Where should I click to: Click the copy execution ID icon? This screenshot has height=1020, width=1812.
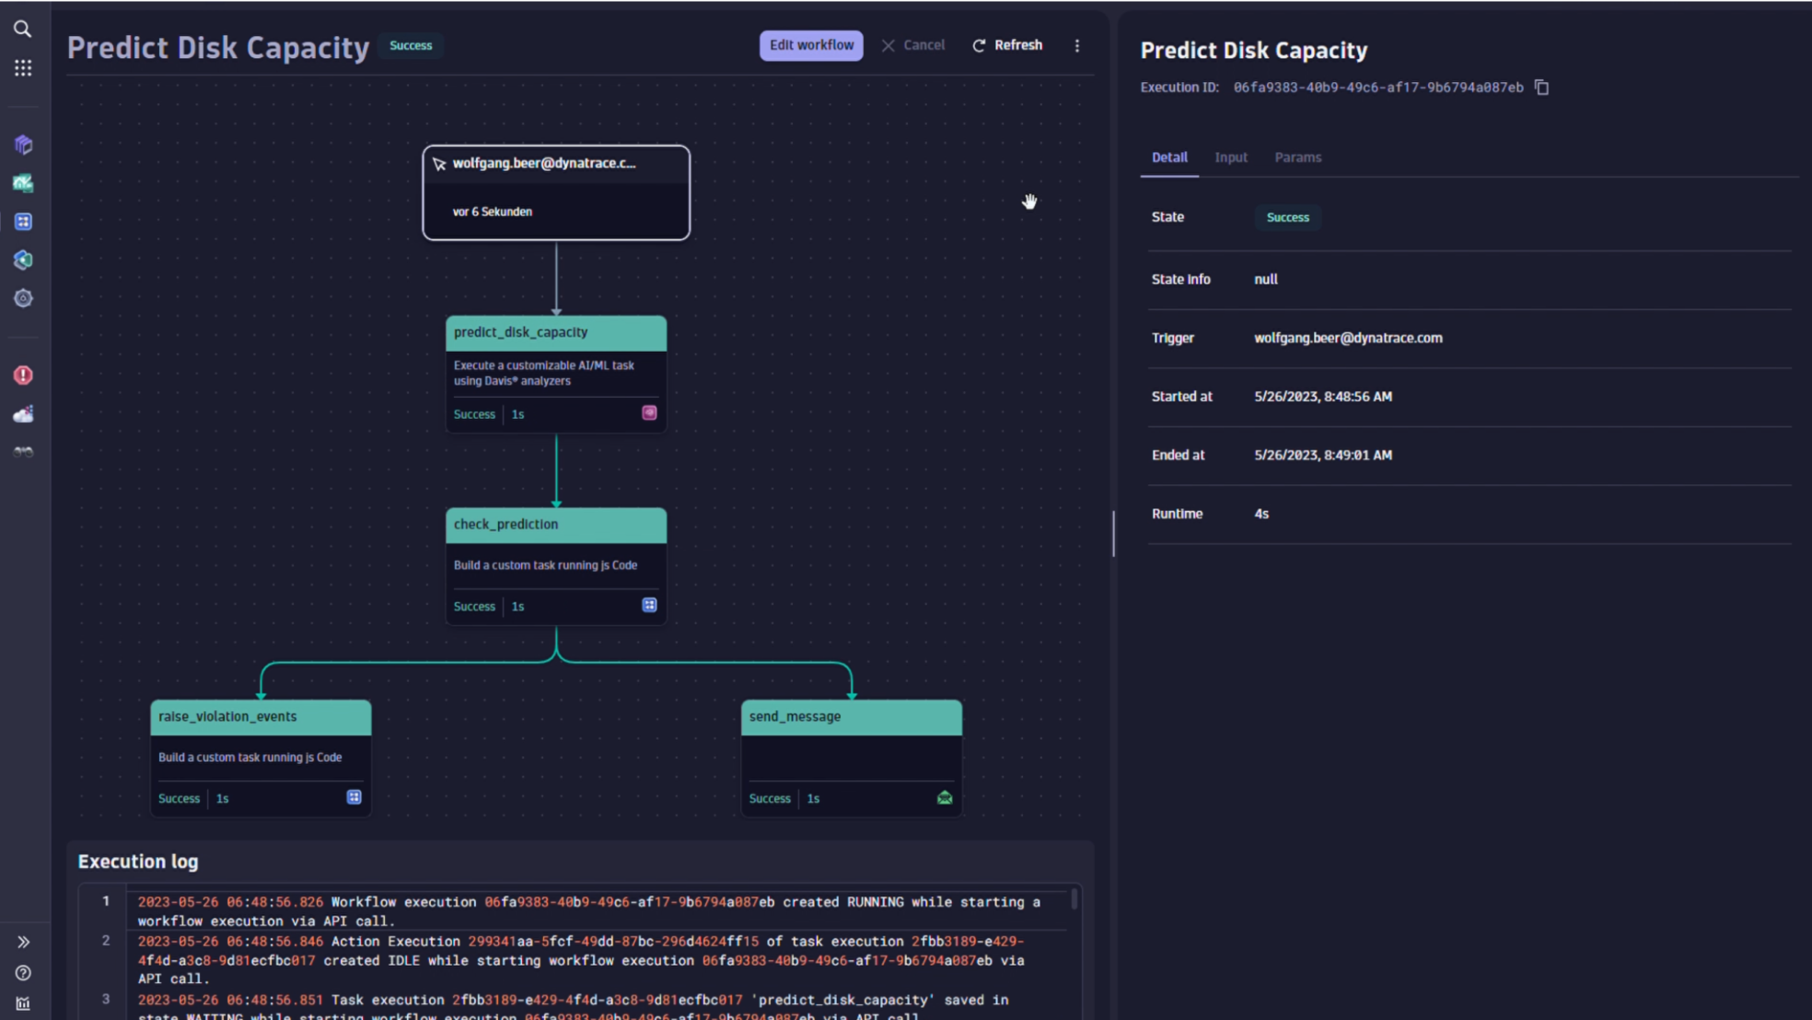pos(1542,87)
